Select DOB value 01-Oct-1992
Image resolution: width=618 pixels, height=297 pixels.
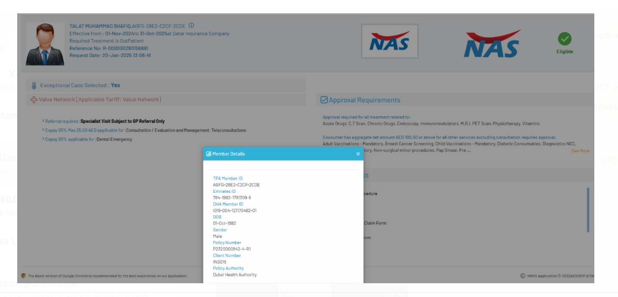pos(224,223)
